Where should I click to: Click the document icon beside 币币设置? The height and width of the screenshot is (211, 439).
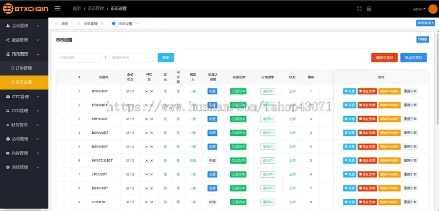click(13, 83)
